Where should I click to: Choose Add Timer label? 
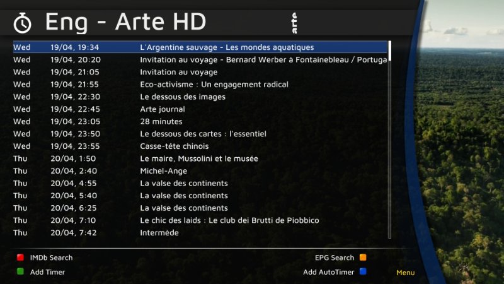tap(48, 272)
